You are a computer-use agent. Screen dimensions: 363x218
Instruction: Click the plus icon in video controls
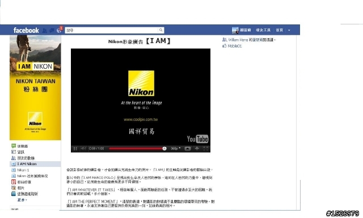tap(197, 149)
